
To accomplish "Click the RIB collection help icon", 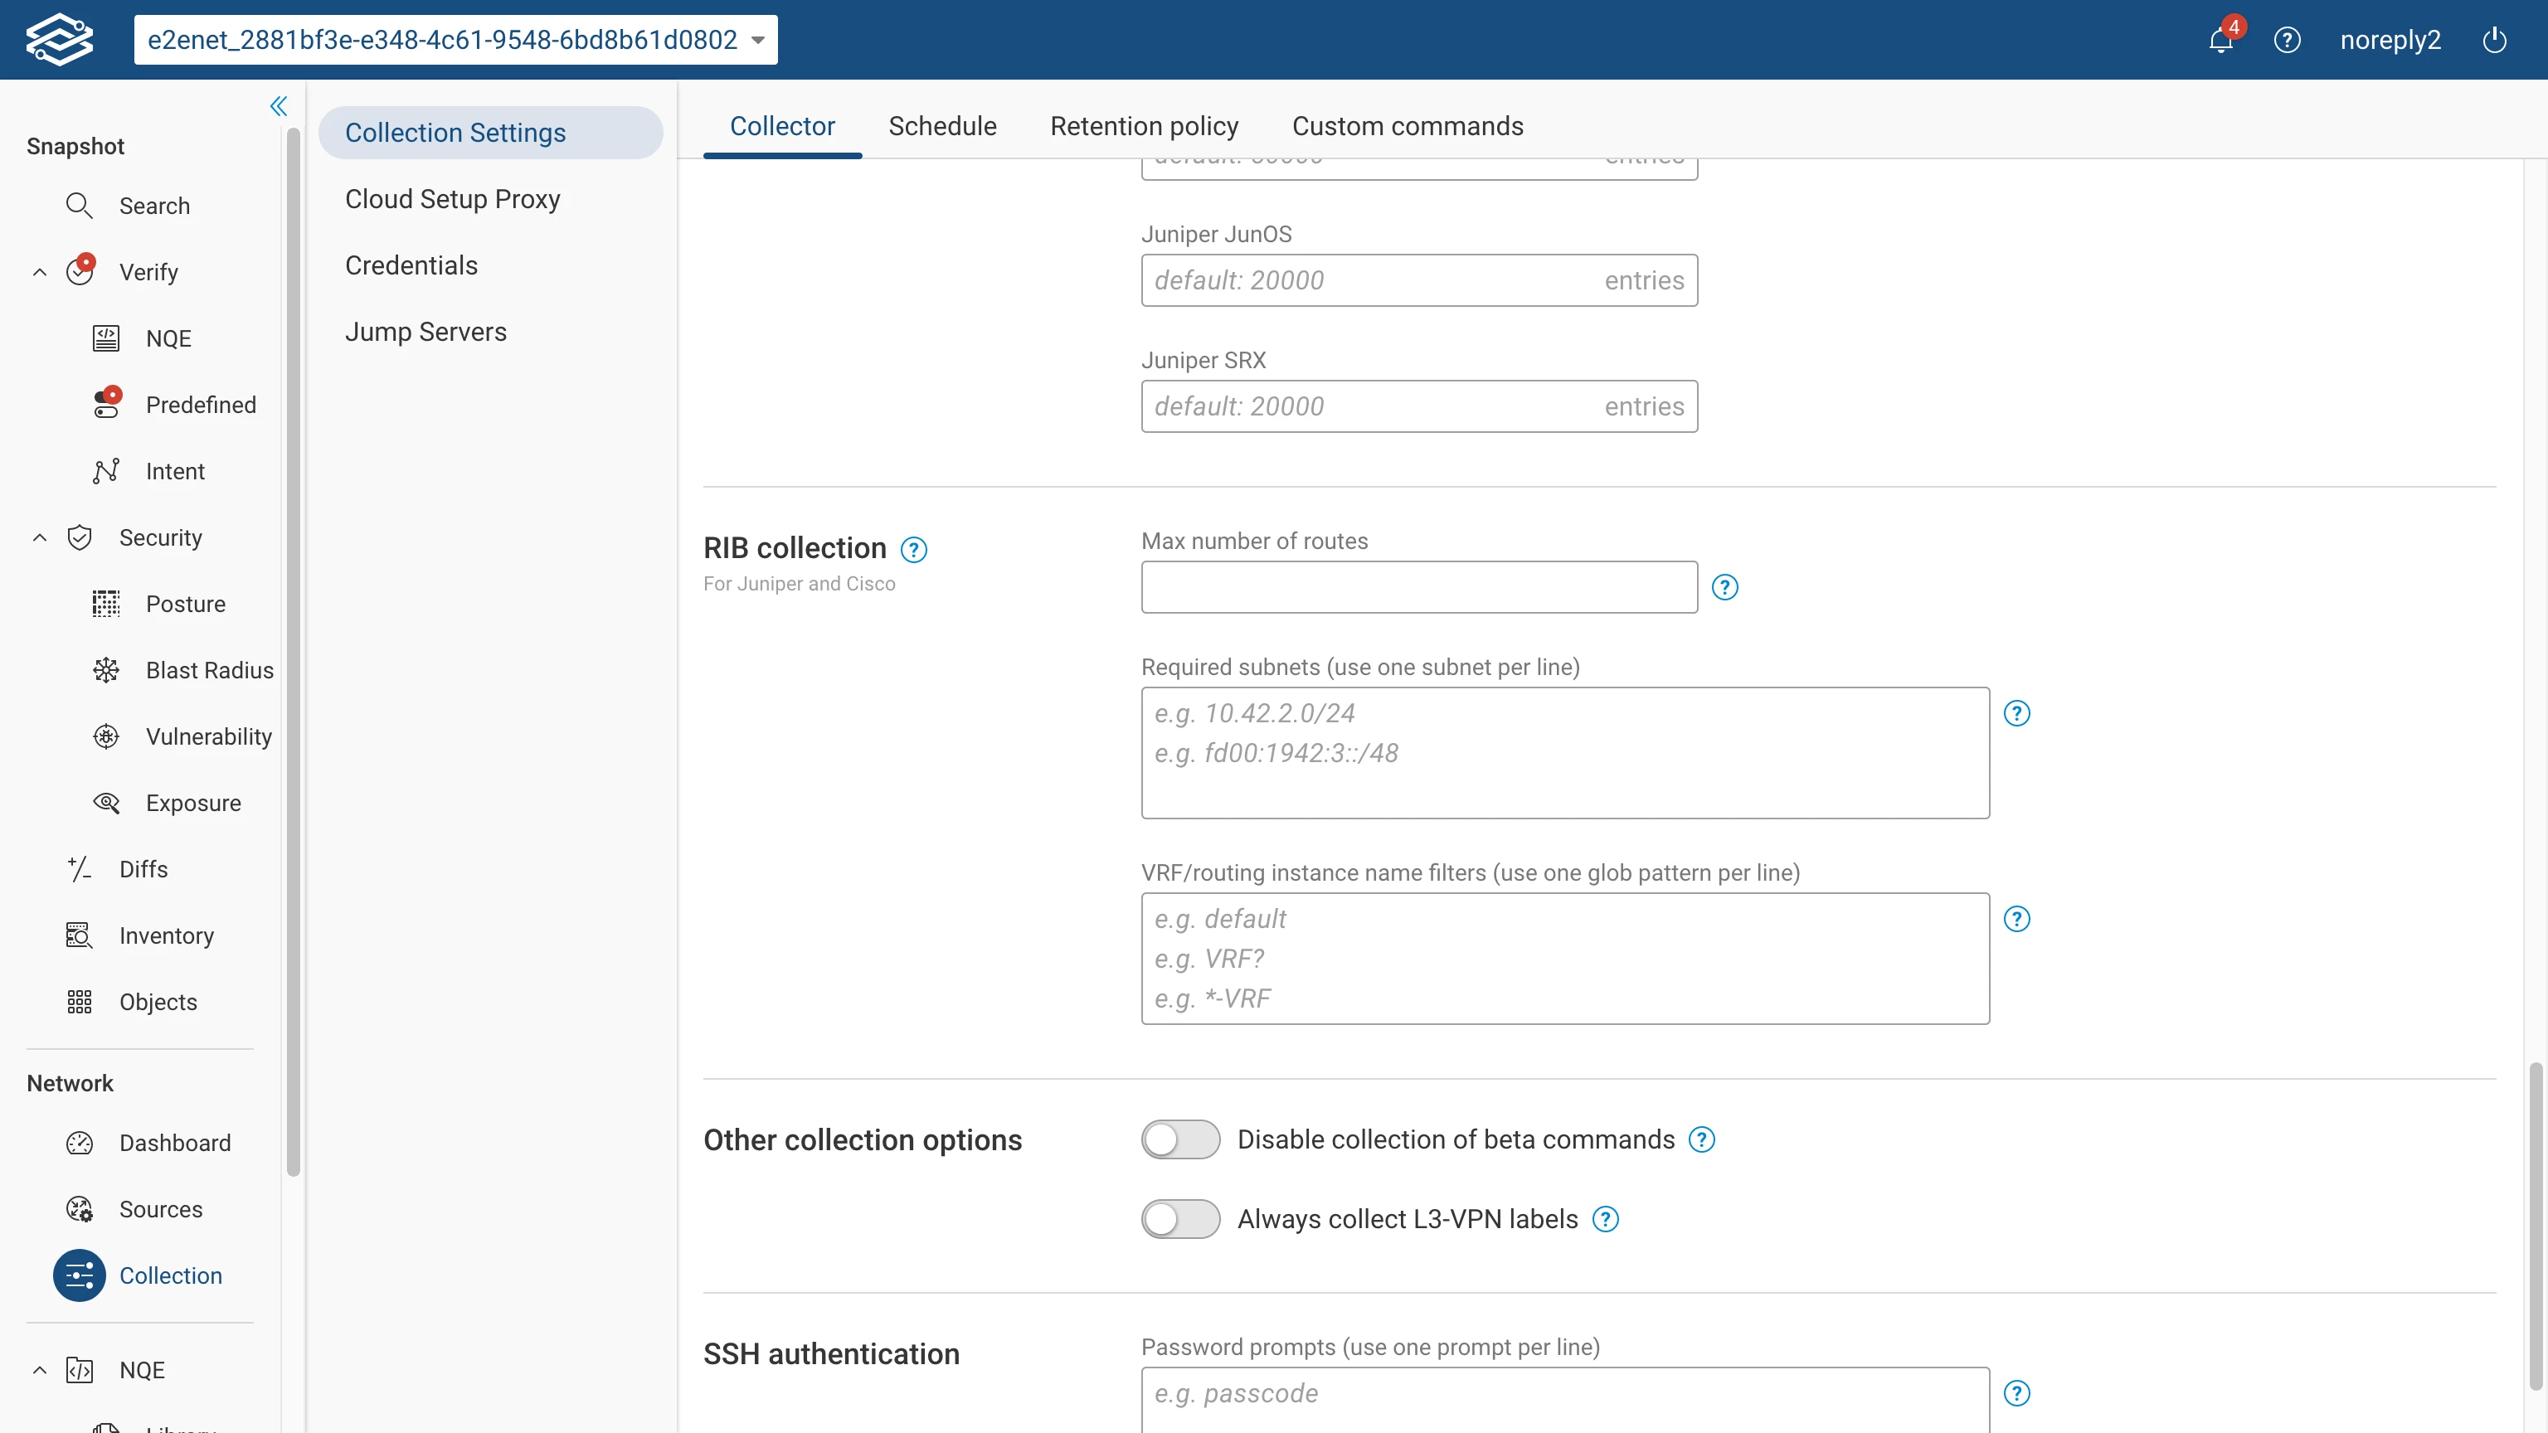I will point(914,550).
